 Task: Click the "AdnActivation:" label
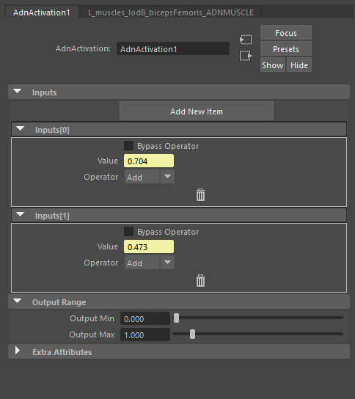[83, 48]
